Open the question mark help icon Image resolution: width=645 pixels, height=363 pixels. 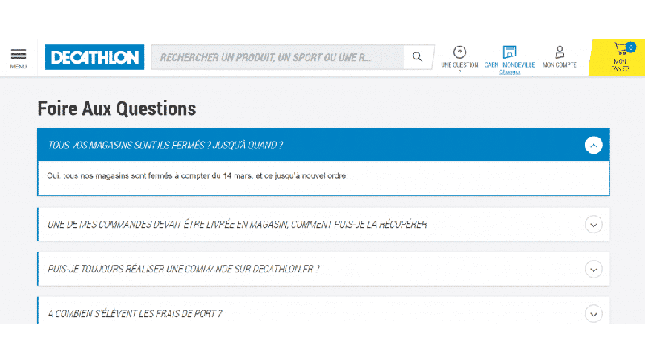[460, 52]
